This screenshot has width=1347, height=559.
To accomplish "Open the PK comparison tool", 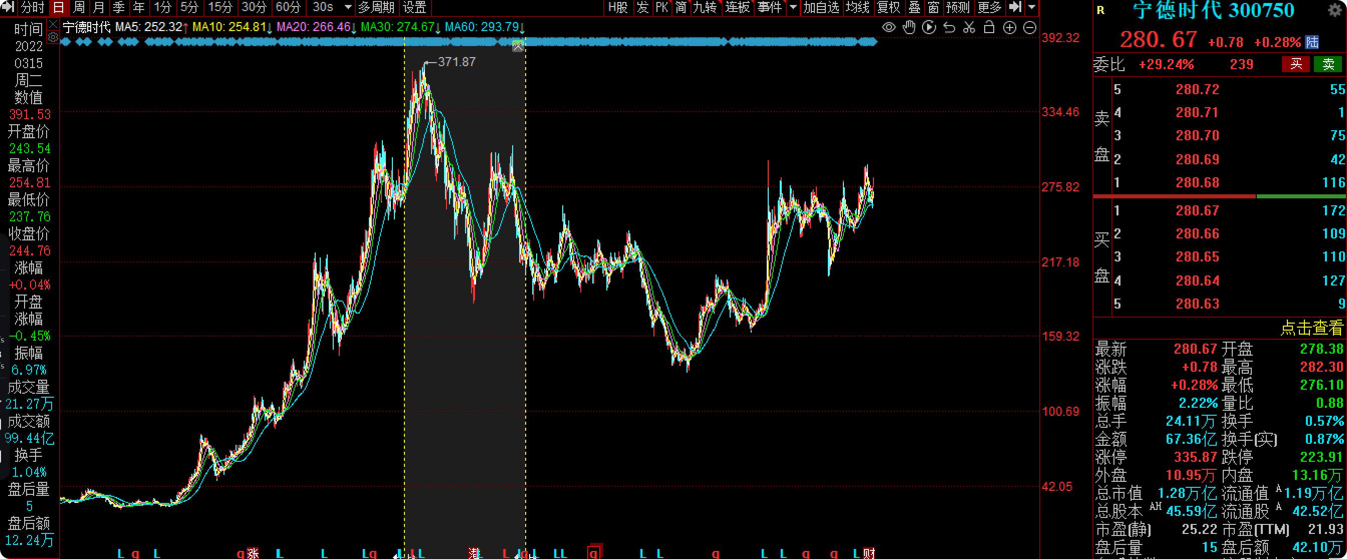I will click(662, 8).
